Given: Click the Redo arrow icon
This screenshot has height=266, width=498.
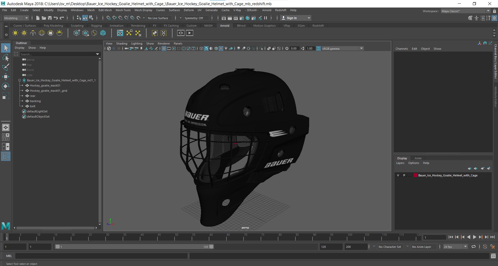Looking at the screenshot, I should click(x=62, y=18).
